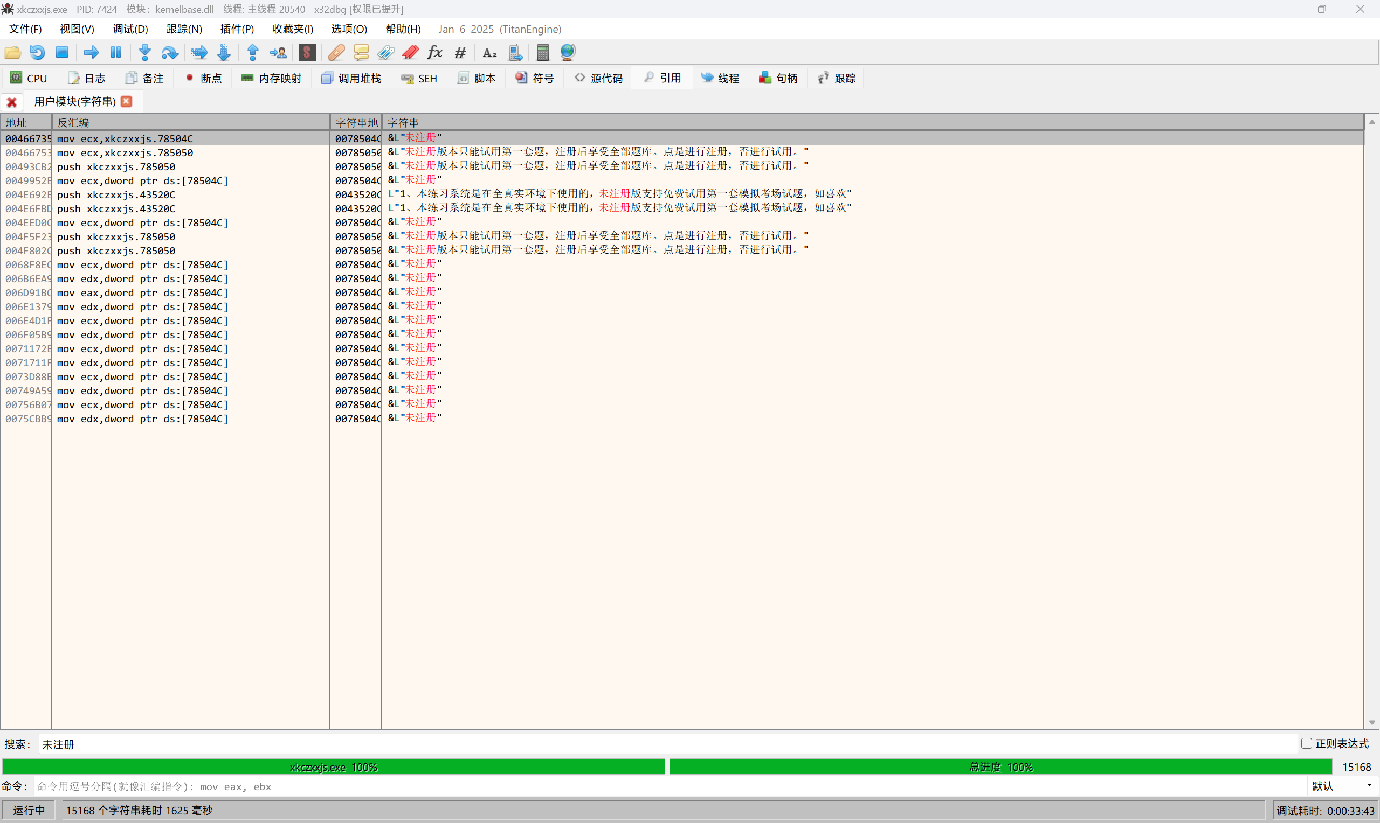
Task: Select row at address 00493CB2
Action: click(682, 166)
